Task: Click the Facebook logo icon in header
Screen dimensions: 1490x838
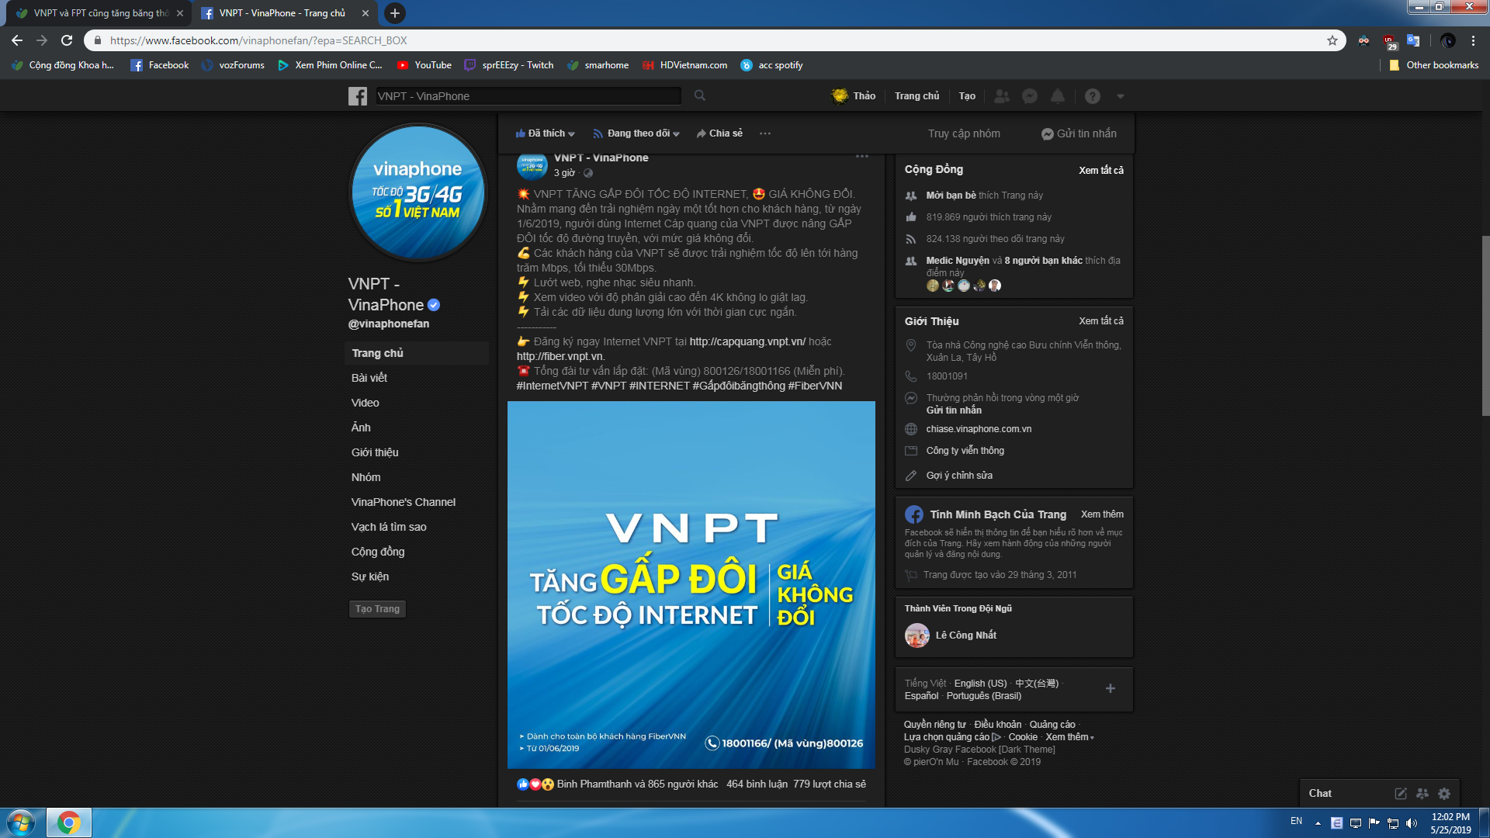Action: pyautogui.click(x=358, y=96)
